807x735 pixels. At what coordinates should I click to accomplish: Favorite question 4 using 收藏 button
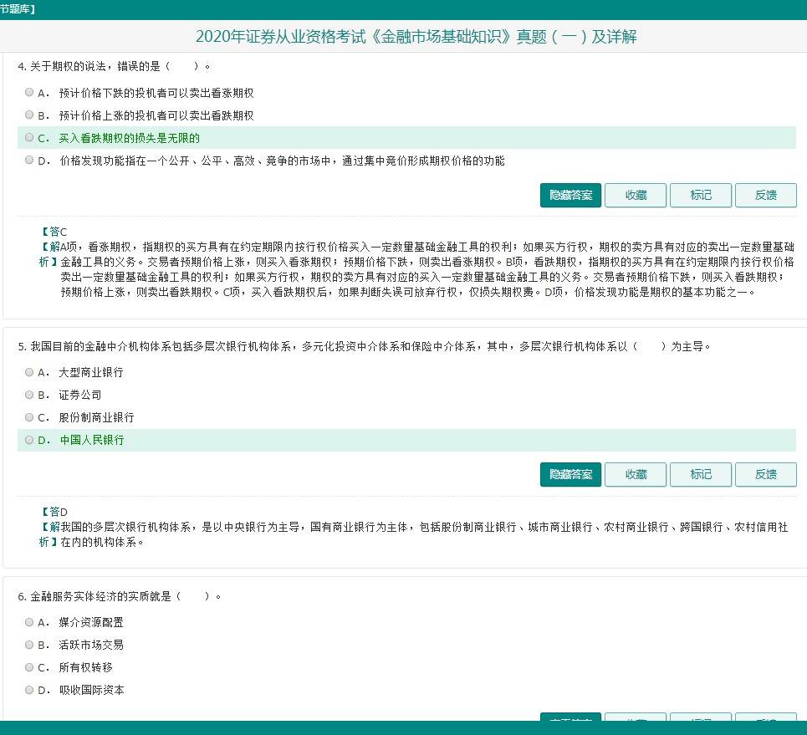636,195
